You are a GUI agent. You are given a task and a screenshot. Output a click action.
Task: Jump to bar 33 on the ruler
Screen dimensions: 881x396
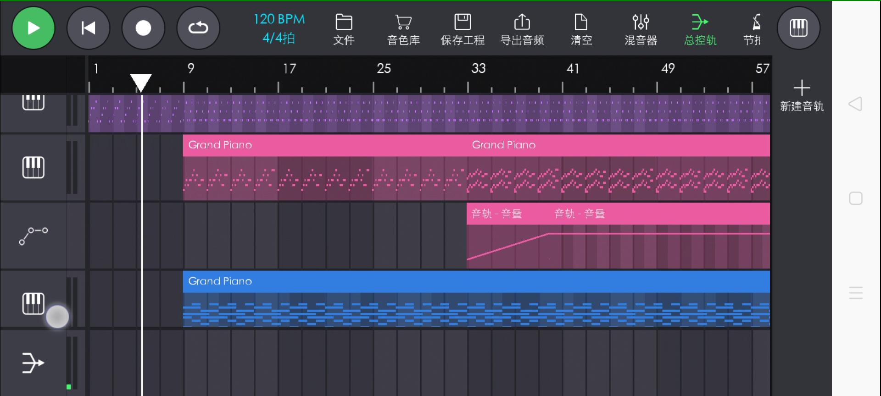(x=479, y=69)
